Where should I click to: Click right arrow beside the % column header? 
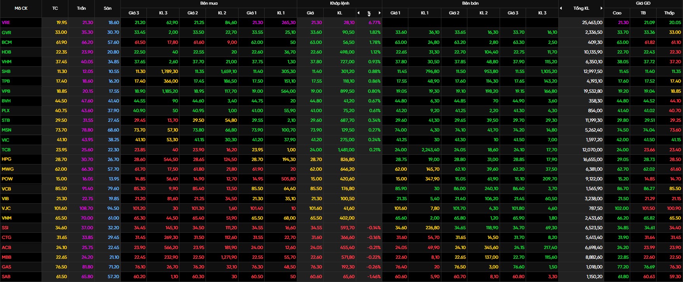pos(380,13)
